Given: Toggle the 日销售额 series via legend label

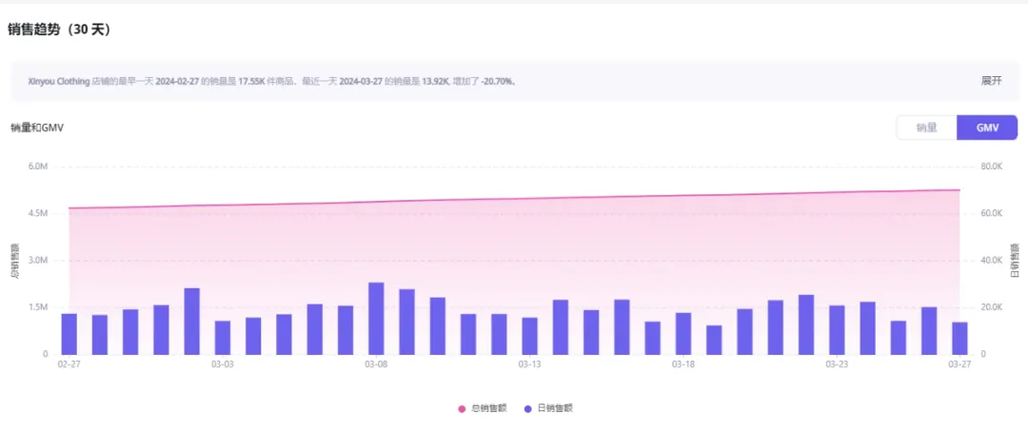Looking at the screenshot, I should pos(555,408).
